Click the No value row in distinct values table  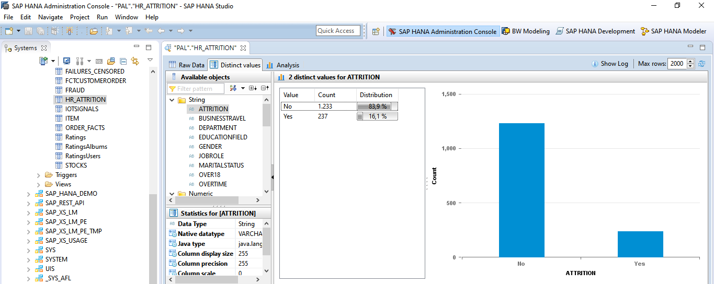339,106
